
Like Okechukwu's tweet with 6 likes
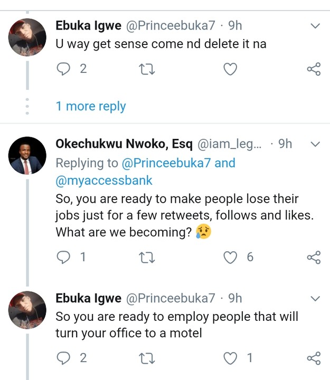click(230, 257)
